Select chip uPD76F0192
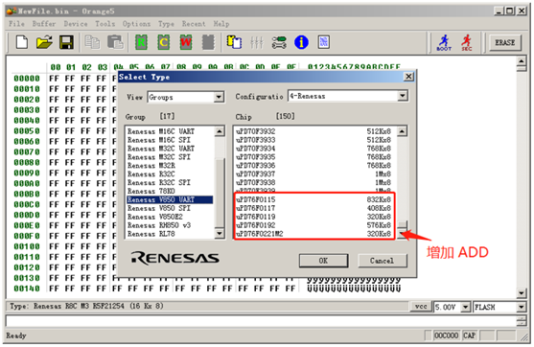The width and height of the screenshot is (534, 347). [x=313, y=225]
